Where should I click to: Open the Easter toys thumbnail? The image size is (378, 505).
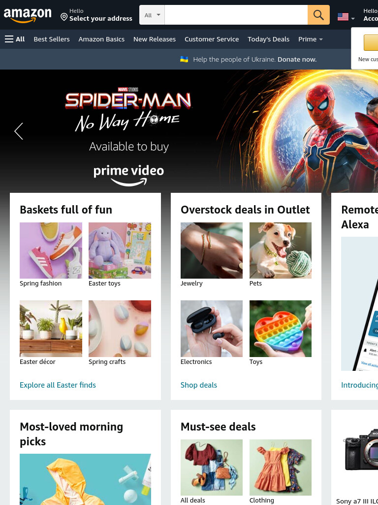coord(120,251)
